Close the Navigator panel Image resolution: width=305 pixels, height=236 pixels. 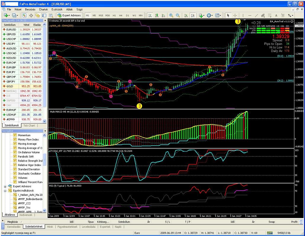pos(45,131)
